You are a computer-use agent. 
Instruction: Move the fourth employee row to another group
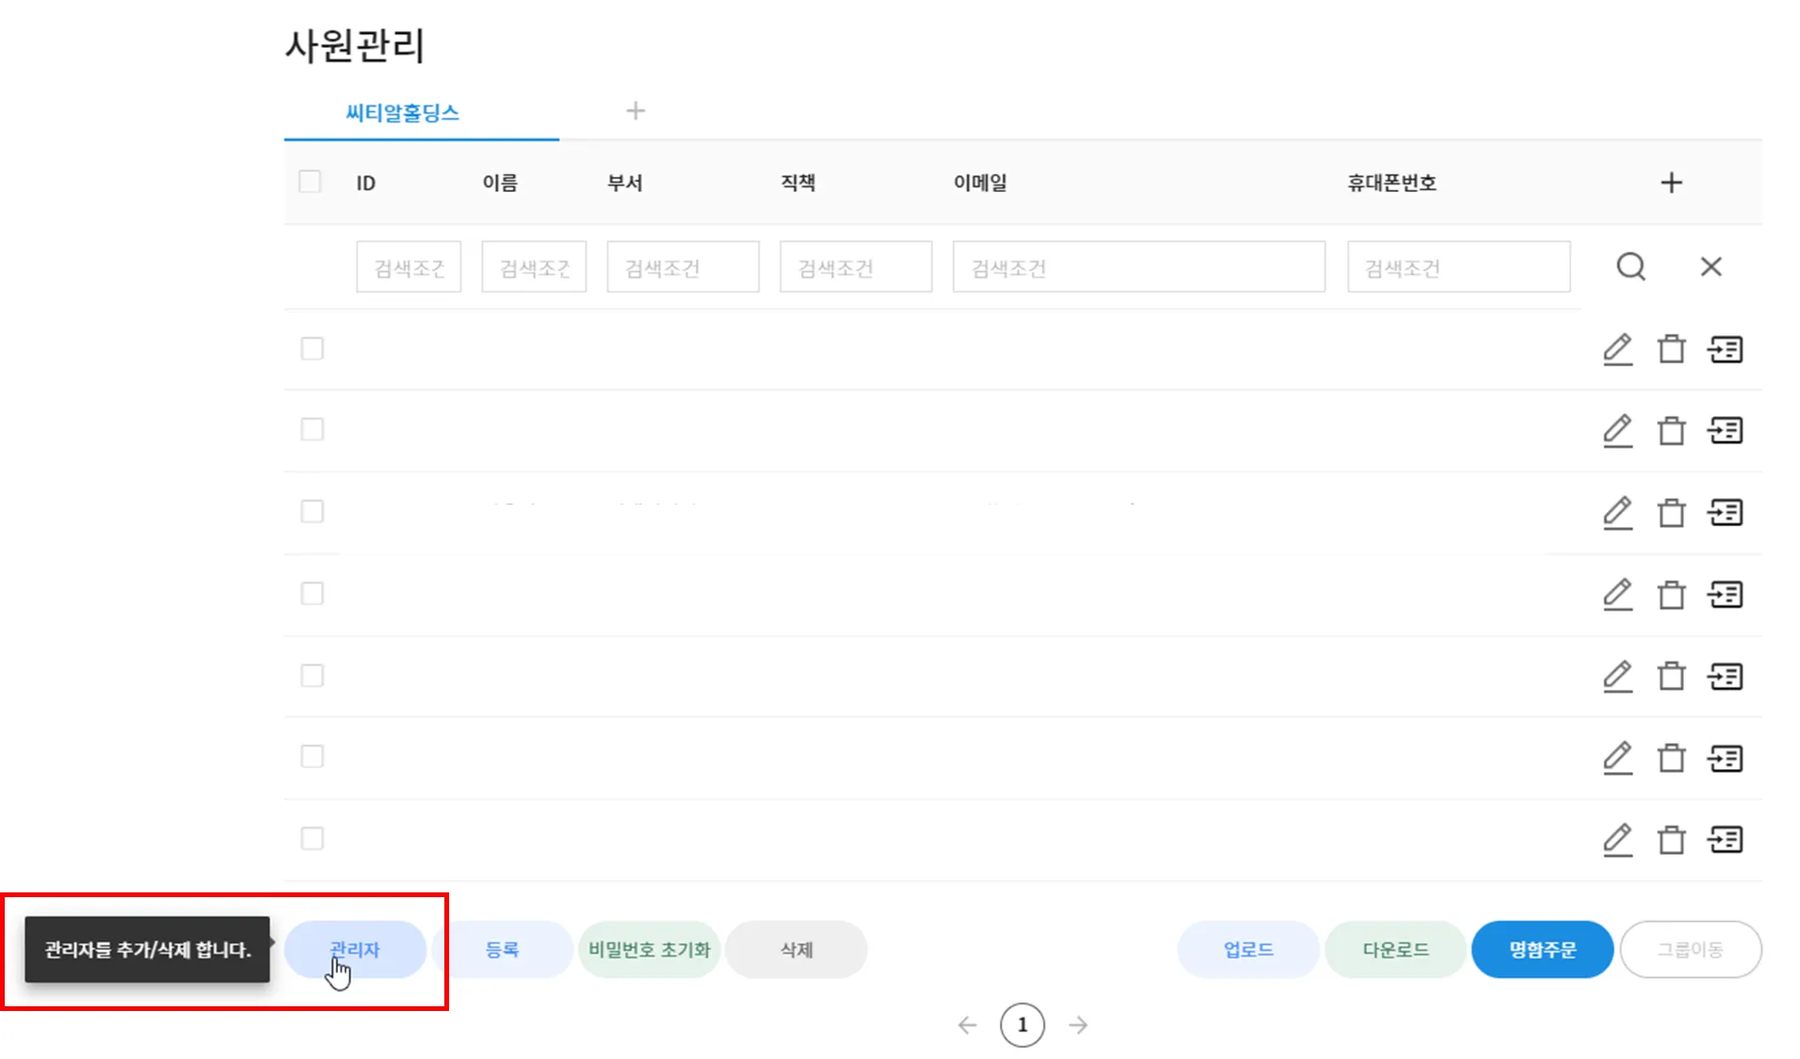[1726, 594]
